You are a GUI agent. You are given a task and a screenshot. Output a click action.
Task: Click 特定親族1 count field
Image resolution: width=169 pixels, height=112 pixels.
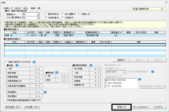(x=37, y=92)
